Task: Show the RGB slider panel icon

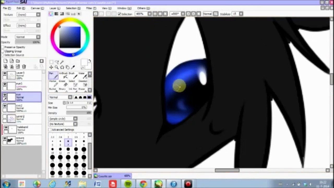Action: pyautogui.click(x=56, y=14)
